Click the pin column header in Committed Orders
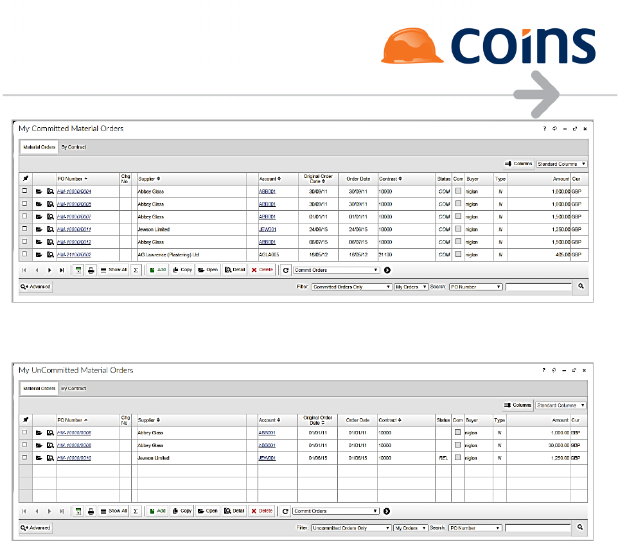 point(26,179)
